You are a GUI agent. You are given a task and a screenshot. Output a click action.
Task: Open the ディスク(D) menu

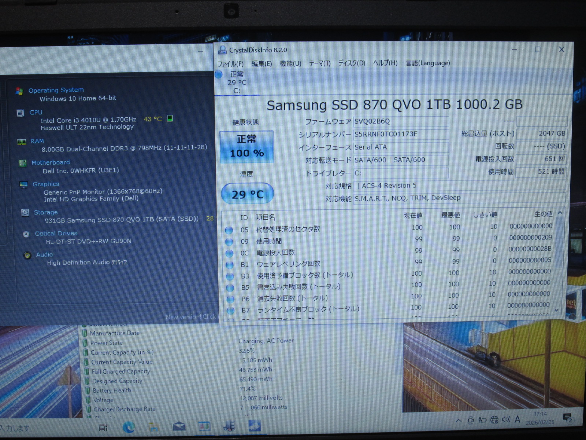click(x=351, y=63)
